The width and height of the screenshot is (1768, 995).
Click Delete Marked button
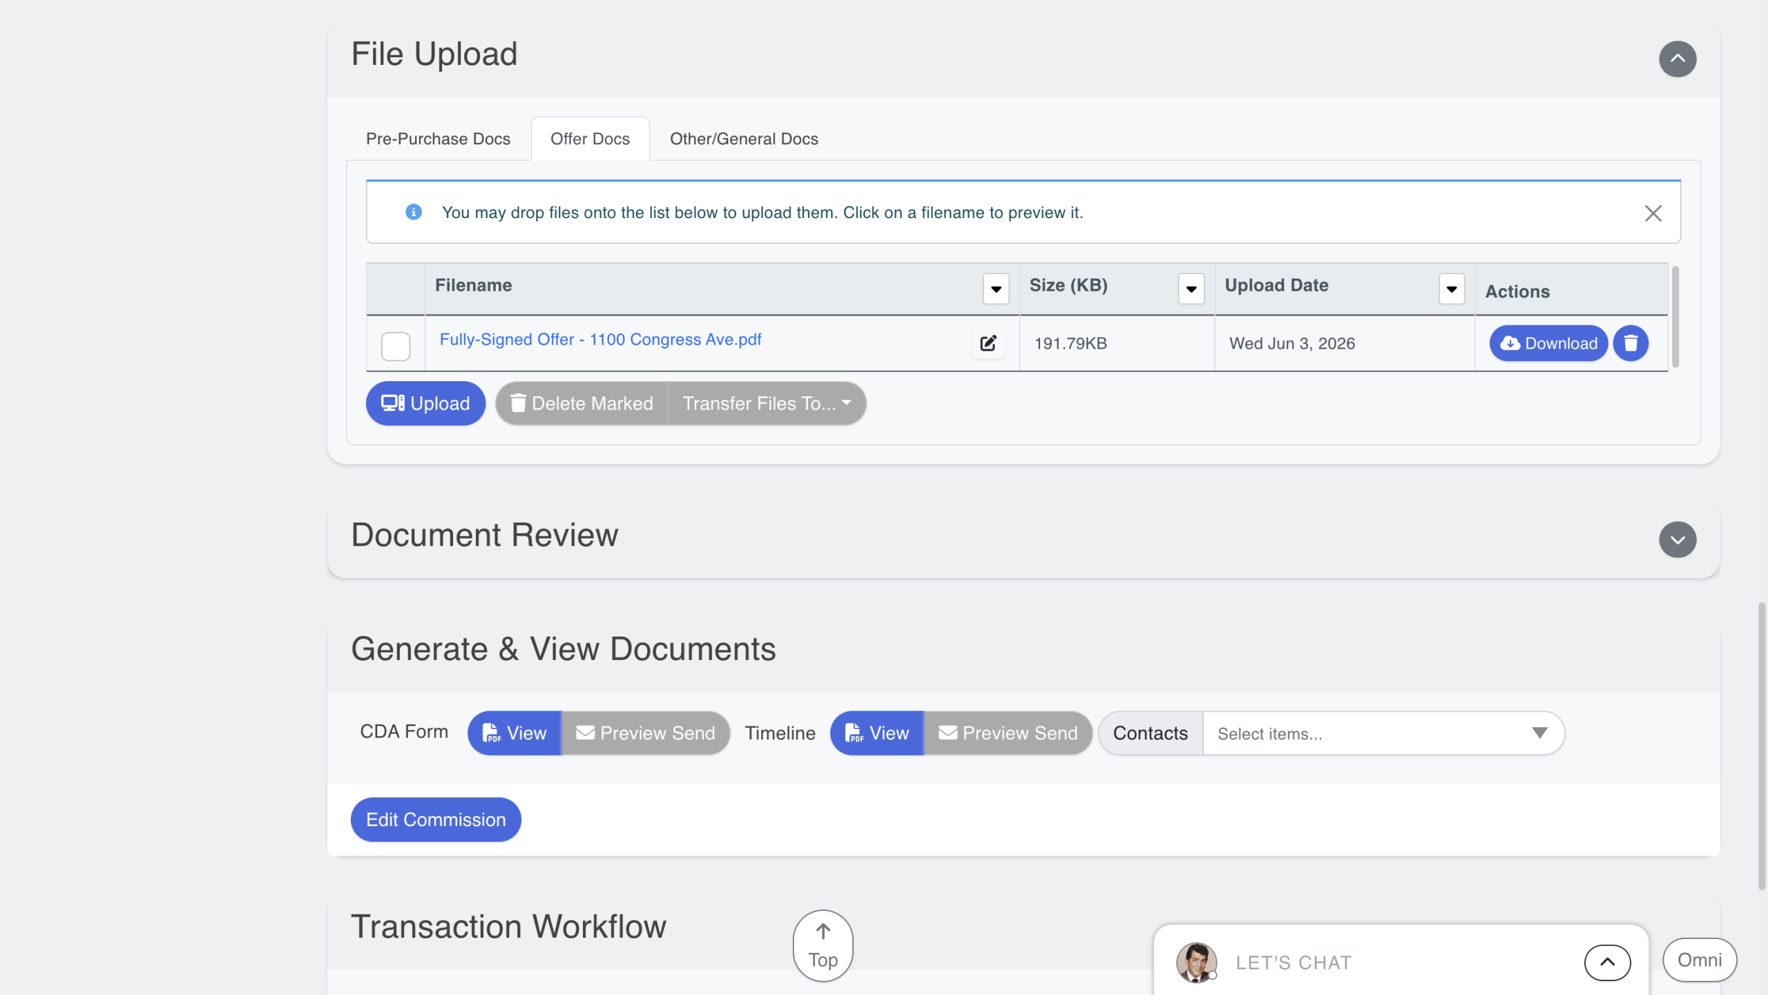pos(582,403)
